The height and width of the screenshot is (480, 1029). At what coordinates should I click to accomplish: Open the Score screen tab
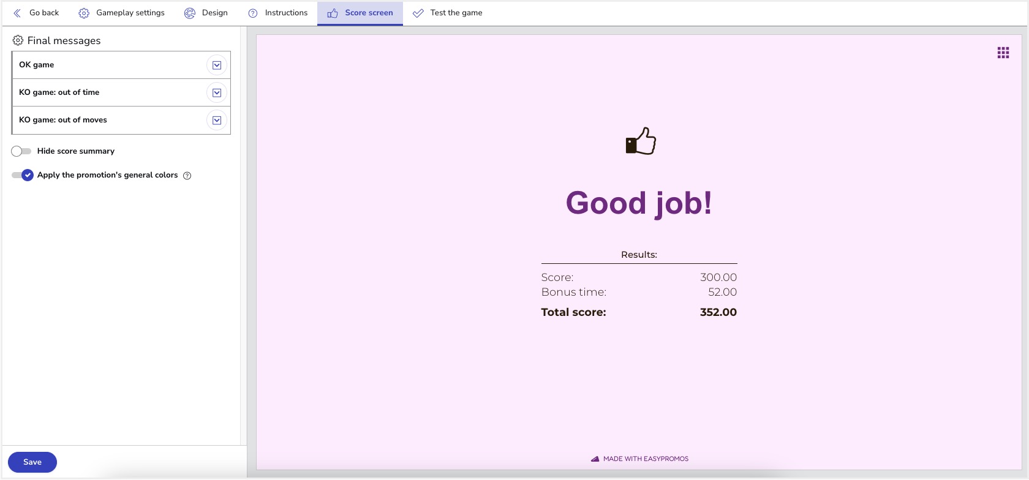coord(360,13)
